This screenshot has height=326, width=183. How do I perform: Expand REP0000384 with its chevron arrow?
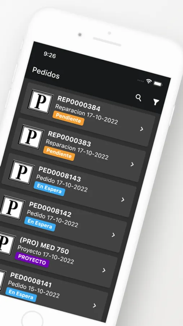(x=141, y=129)
